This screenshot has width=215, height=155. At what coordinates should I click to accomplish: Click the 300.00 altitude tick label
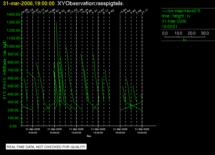[13, 102]
